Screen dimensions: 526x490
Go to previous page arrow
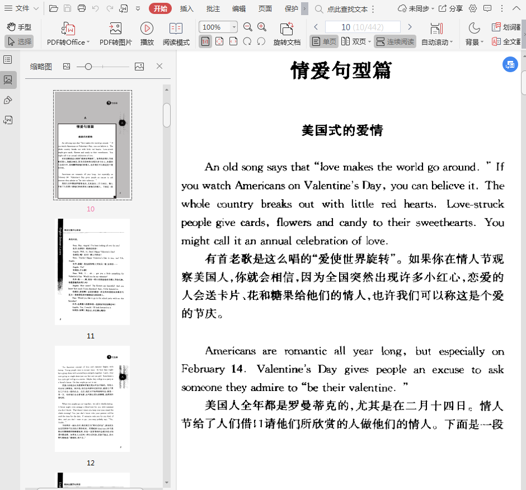(x=316, y=27)
